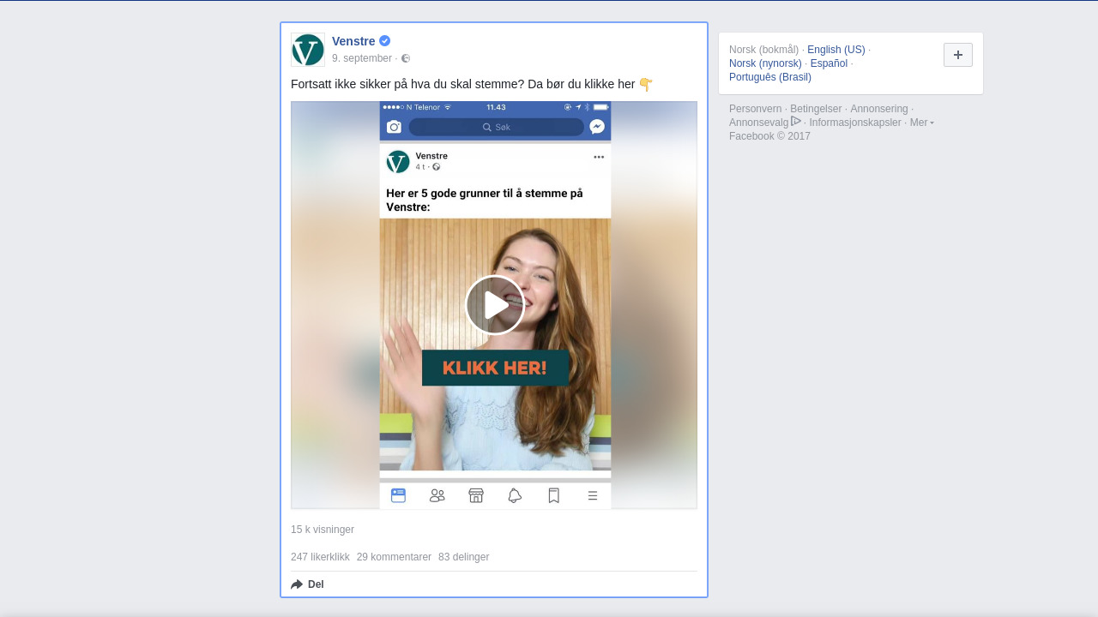Switch language to Português (Brasil)
The width and height of the screenshot is (1098, 617).
click(769, 77)
